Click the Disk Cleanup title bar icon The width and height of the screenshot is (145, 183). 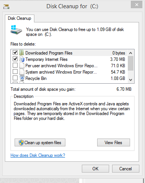tap(6, 7)
